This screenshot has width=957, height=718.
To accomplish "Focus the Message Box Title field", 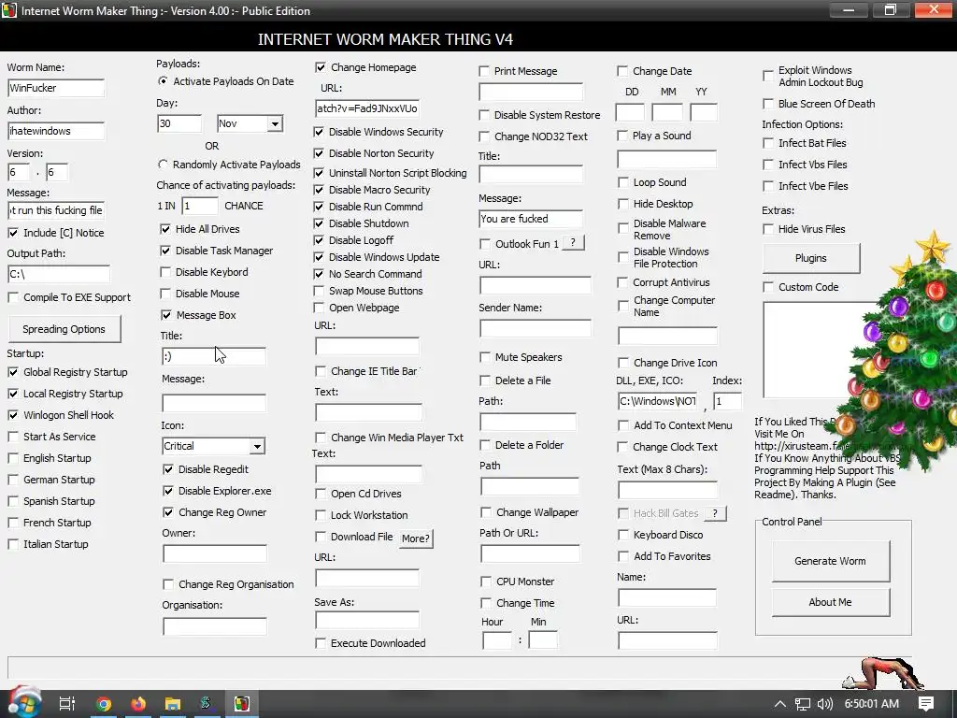I will [214, 356].
